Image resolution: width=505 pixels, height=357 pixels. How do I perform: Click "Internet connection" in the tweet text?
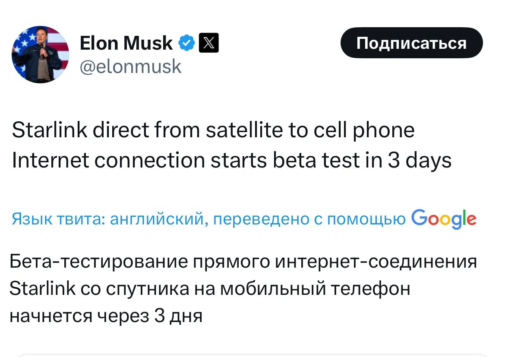108,160
